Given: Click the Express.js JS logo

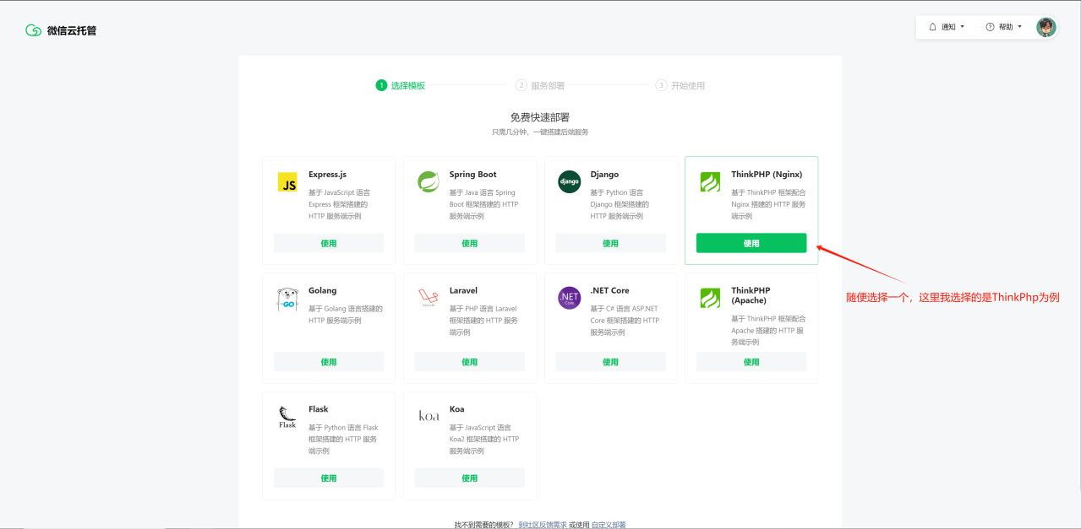Looking at the screenshot, I should 287,181.
